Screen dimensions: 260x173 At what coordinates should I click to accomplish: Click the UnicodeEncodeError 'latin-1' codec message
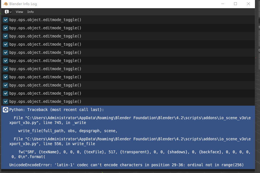126,165
